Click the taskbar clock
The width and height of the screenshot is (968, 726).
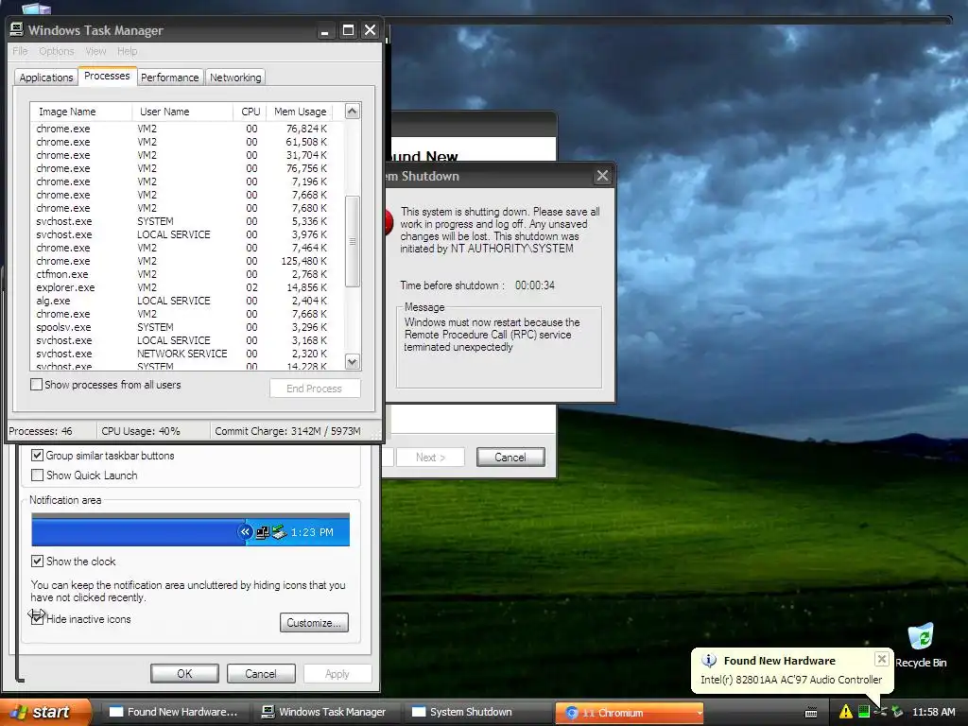pyautogui.click(x=933, y=712)
